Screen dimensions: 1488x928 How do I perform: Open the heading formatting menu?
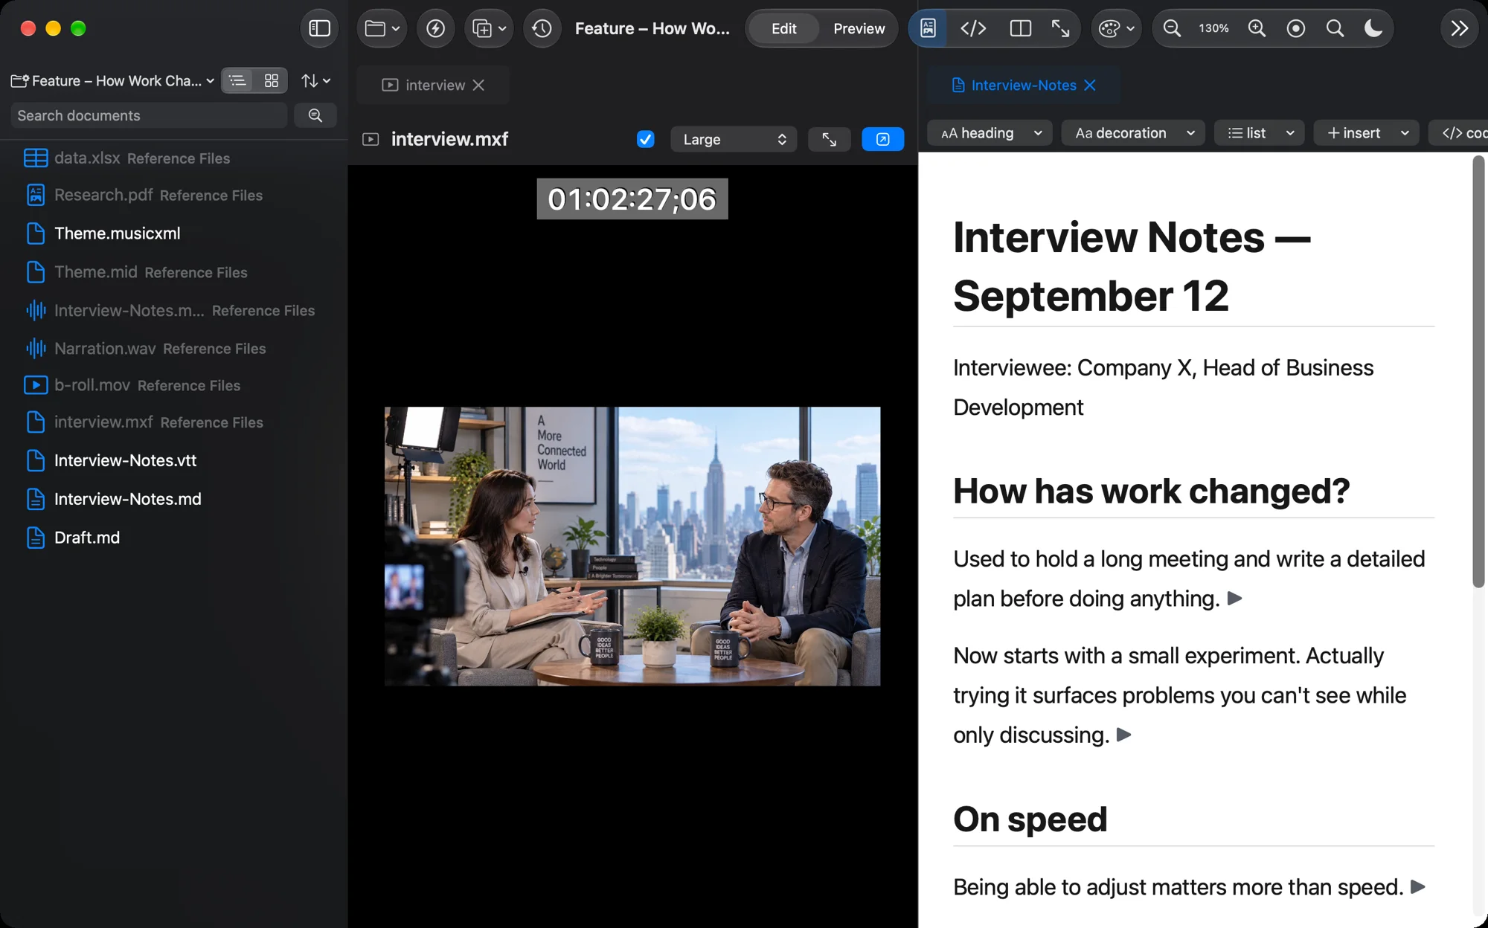coord(990,132)
